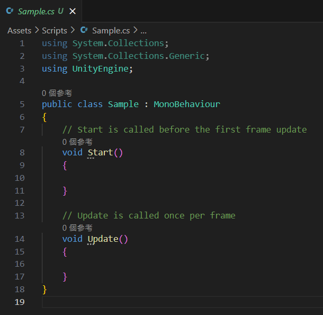Click the chevron after Scripts breadcrumb
Image resolution: width=323 pixels, height=315 pixels.
pos(73,30)
